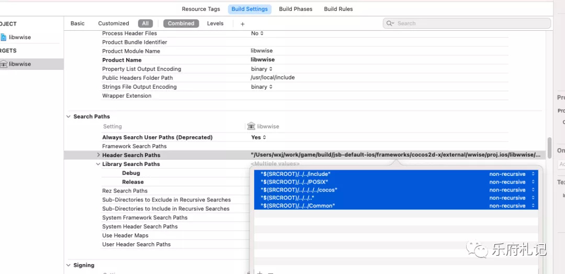Select the Combined view mode
This screenshot has width=565, height=274.
point(181,23)
